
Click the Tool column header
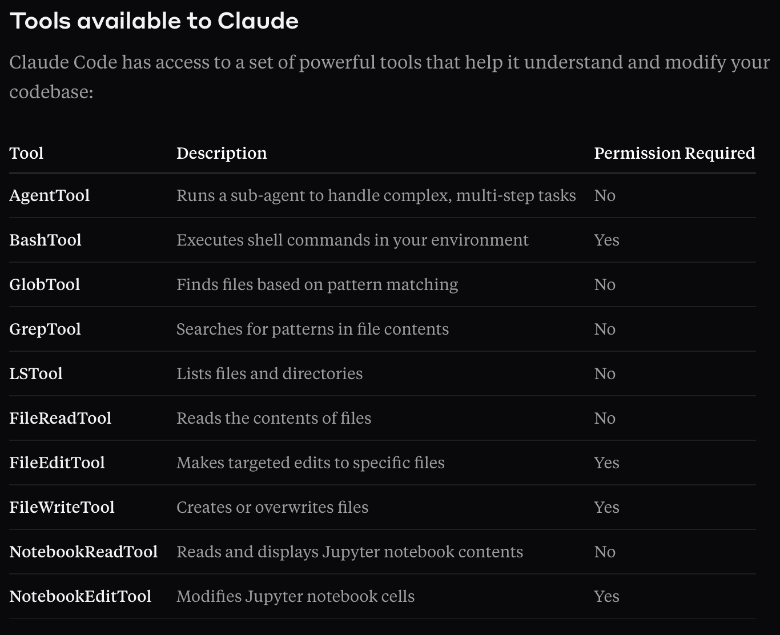[x=26, y=153]
